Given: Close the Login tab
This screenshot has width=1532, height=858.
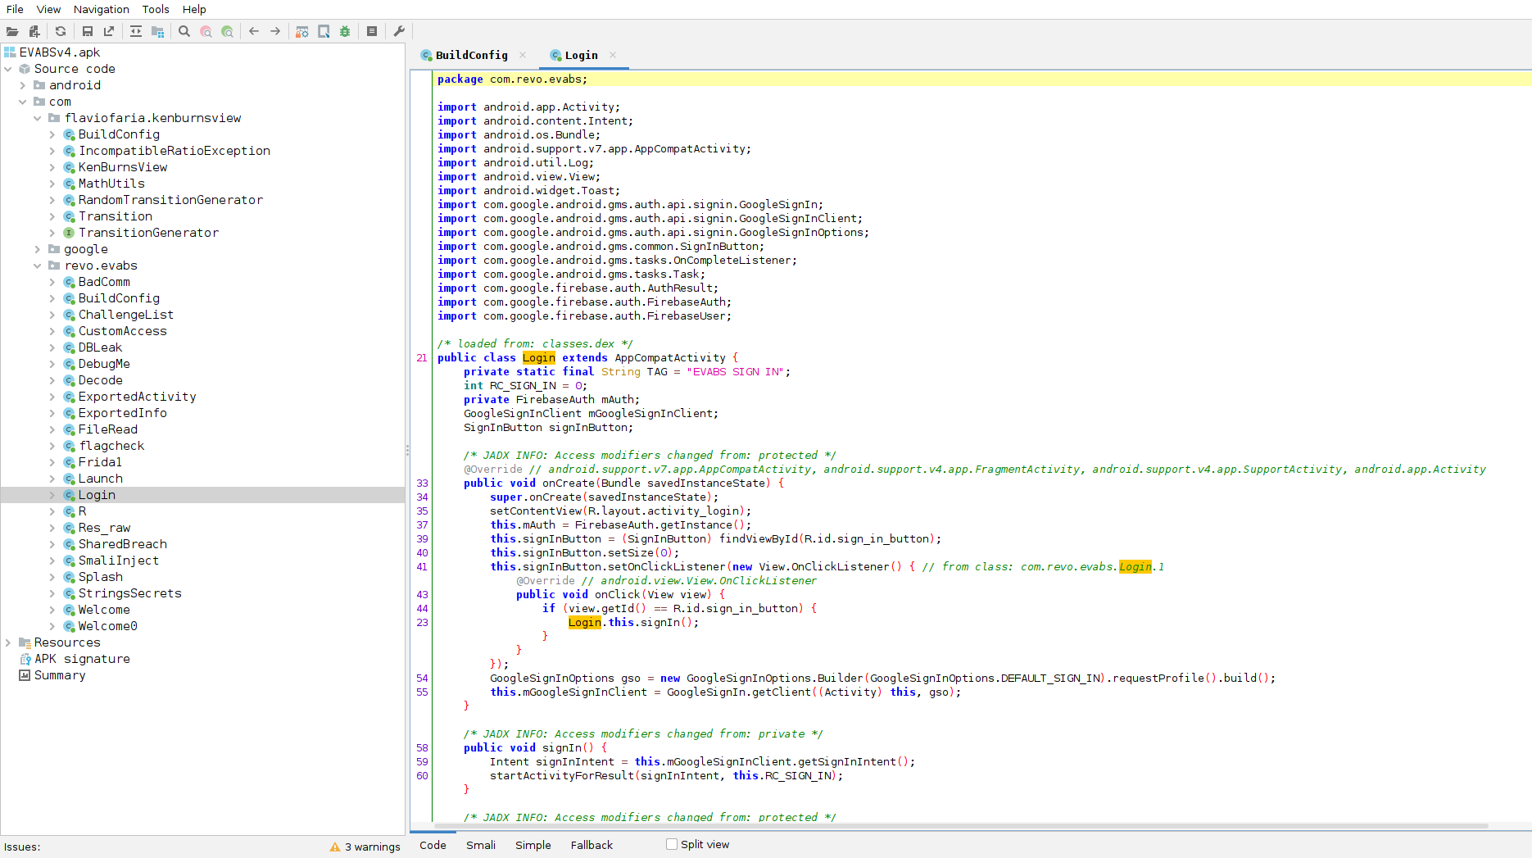Looking at the screenshot, I should pos(613,55).
